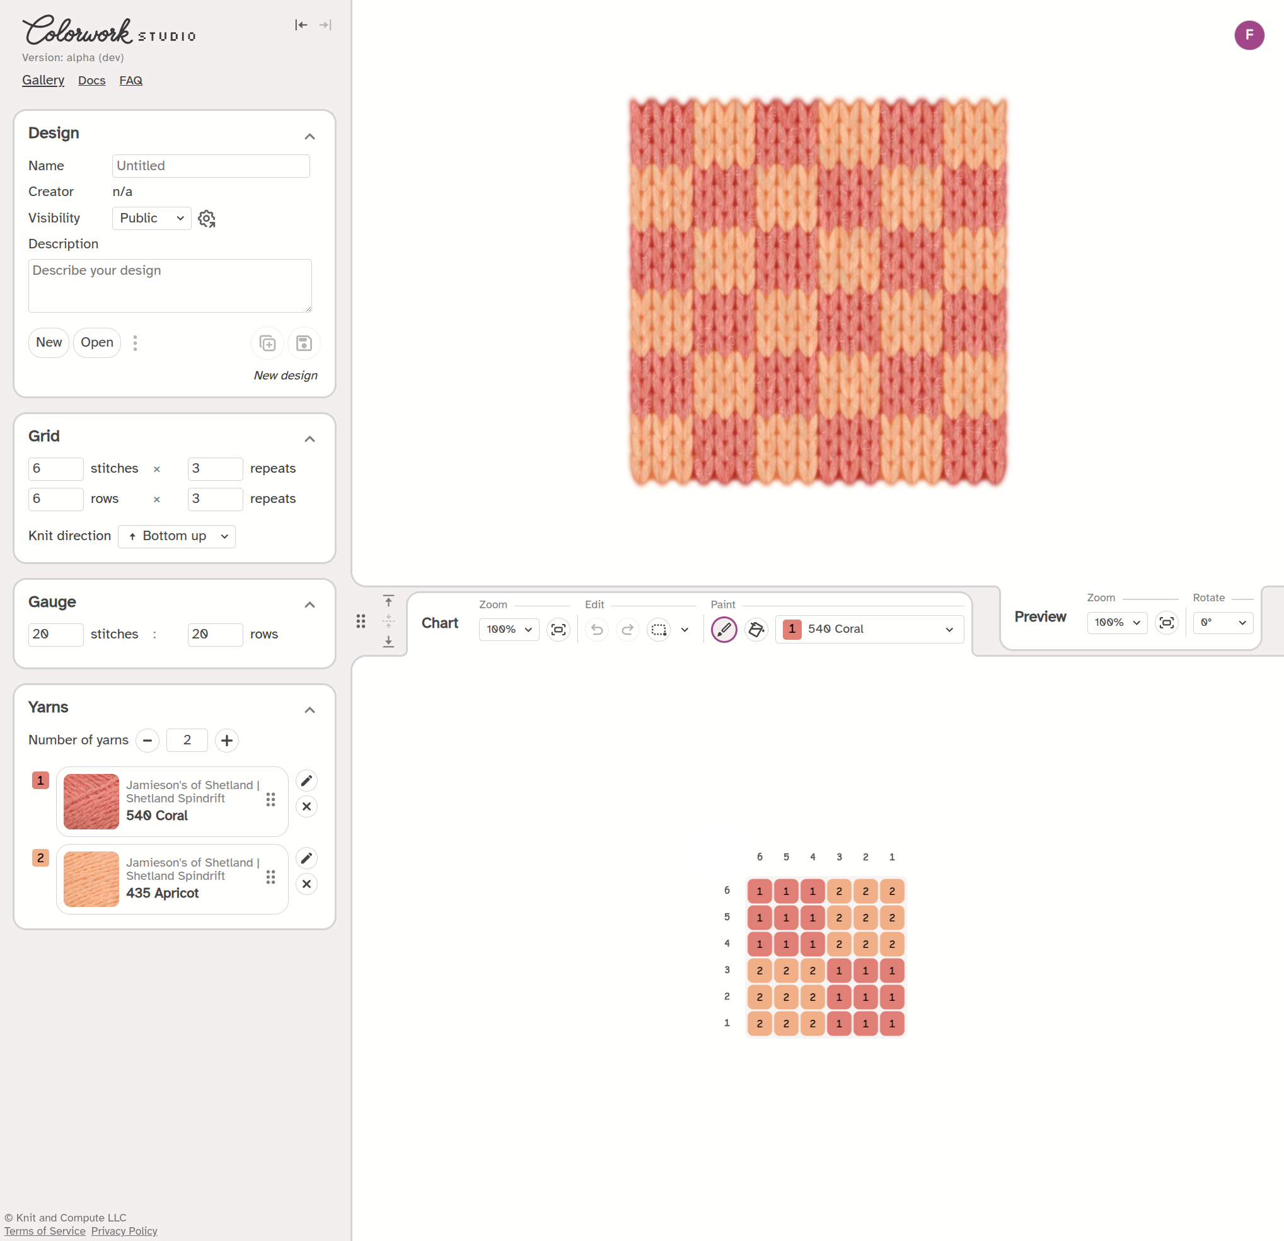Open the Preview rotate 0° dropdown

tap(1223, 623)
